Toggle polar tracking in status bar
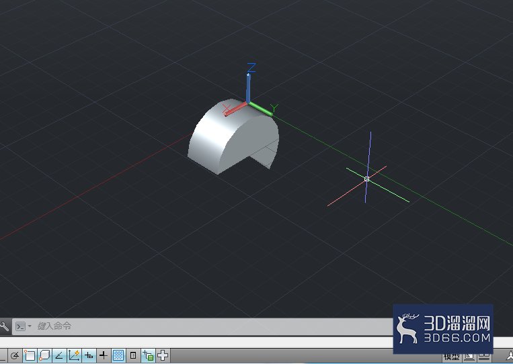 pos(15,355)
